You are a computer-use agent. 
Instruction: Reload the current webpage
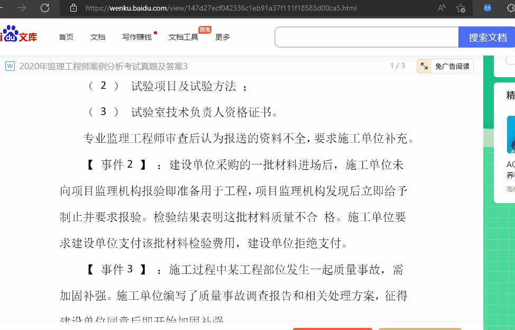pyautogui.click(x=46, y=8)
